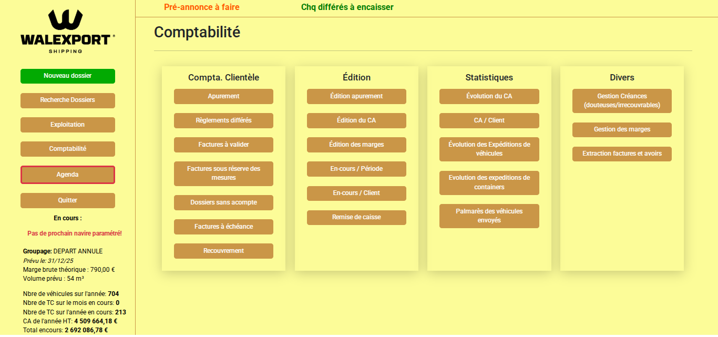Open the 'Nouveau dossier' button
The width and height of the screenshot is (718, 337).
coord(67,76)
